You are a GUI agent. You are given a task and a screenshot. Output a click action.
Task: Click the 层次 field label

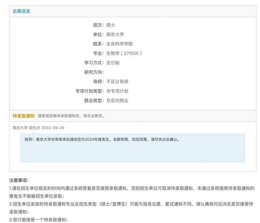click(x=98, y=25)
